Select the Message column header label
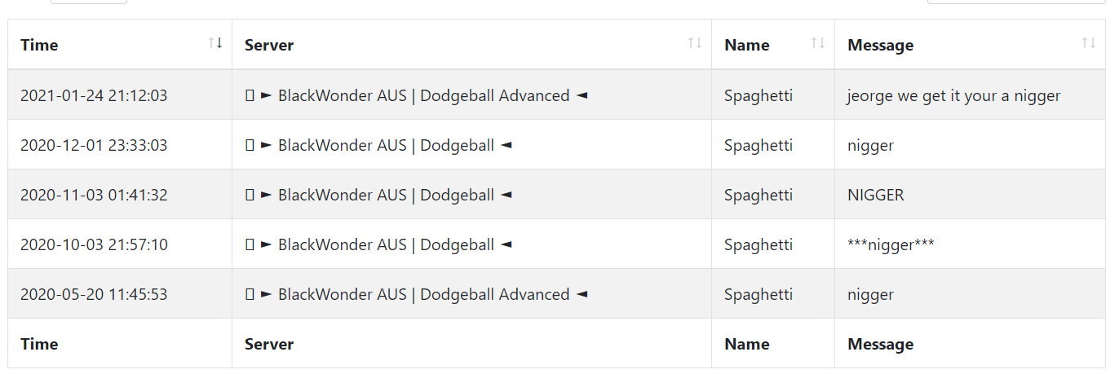Screen dimensions: 1119x374 (881, 45)
